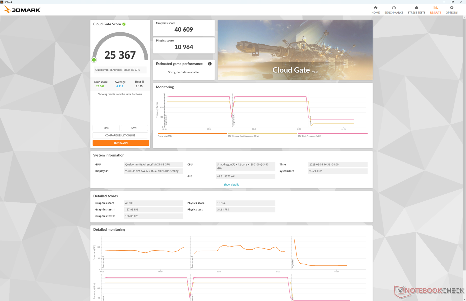Click the Best score 6 185
466x301 pixels.
point(139,86)
